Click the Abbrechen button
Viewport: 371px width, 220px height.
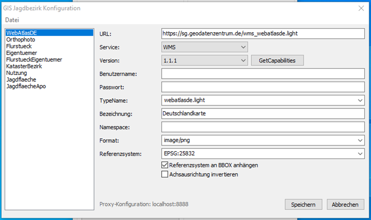point(345,205)
